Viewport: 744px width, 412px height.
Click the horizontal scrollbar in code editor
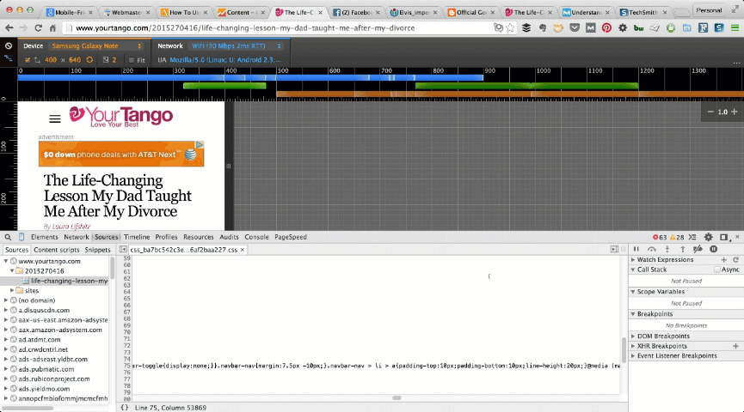[396, 397]
